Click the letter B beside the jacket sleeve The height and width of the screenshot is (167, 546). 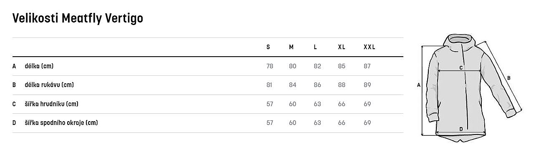[508, 78]
